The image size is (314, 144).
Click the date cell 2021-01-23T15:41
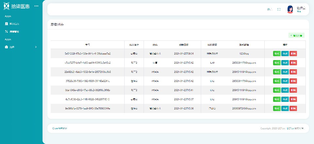click(x=183, y=90)
